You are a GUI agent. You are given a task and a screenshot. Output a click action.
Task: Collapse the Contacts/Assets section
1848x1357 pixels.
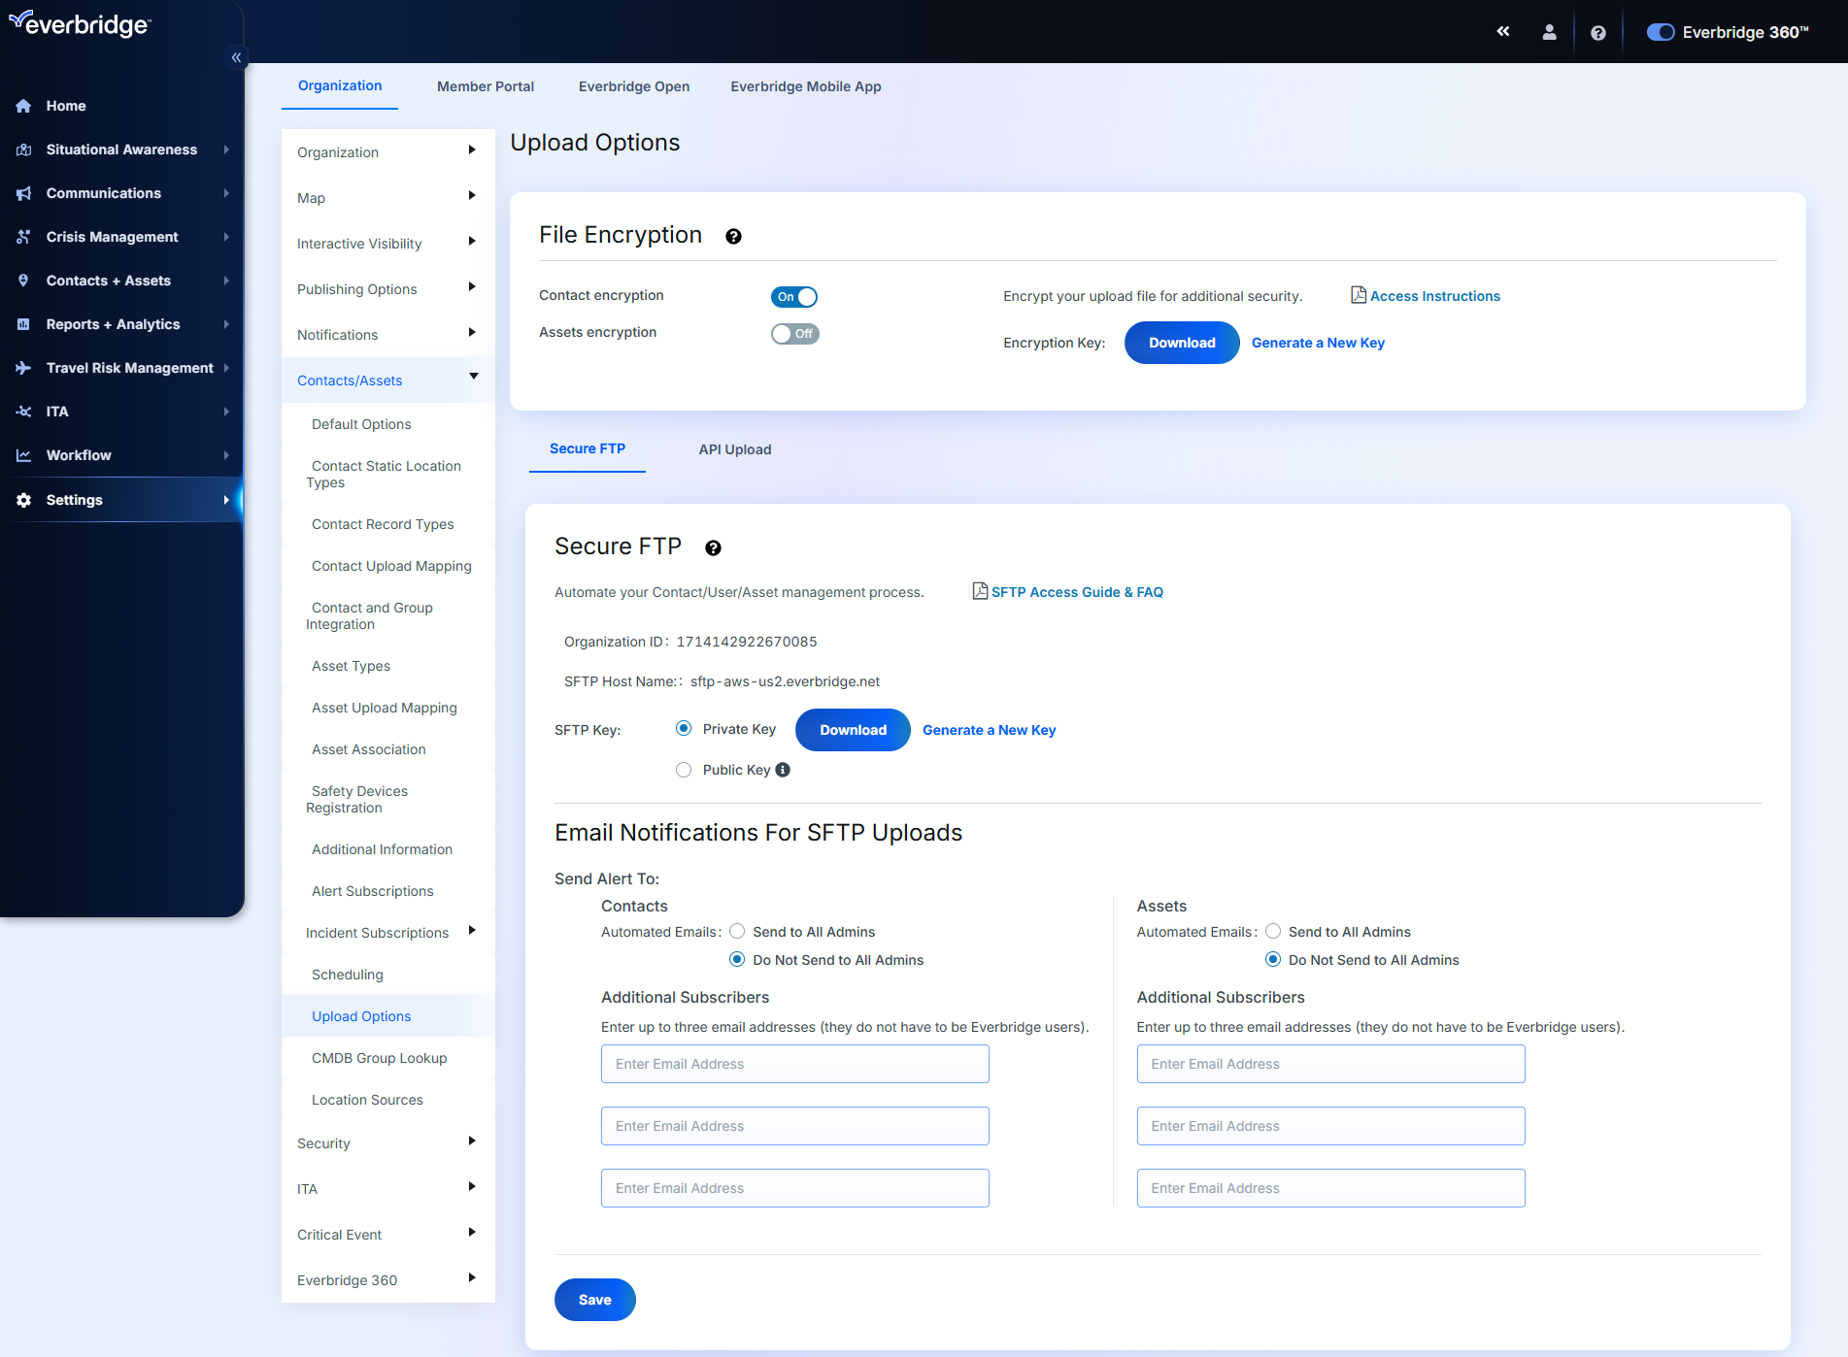(349, 380)
